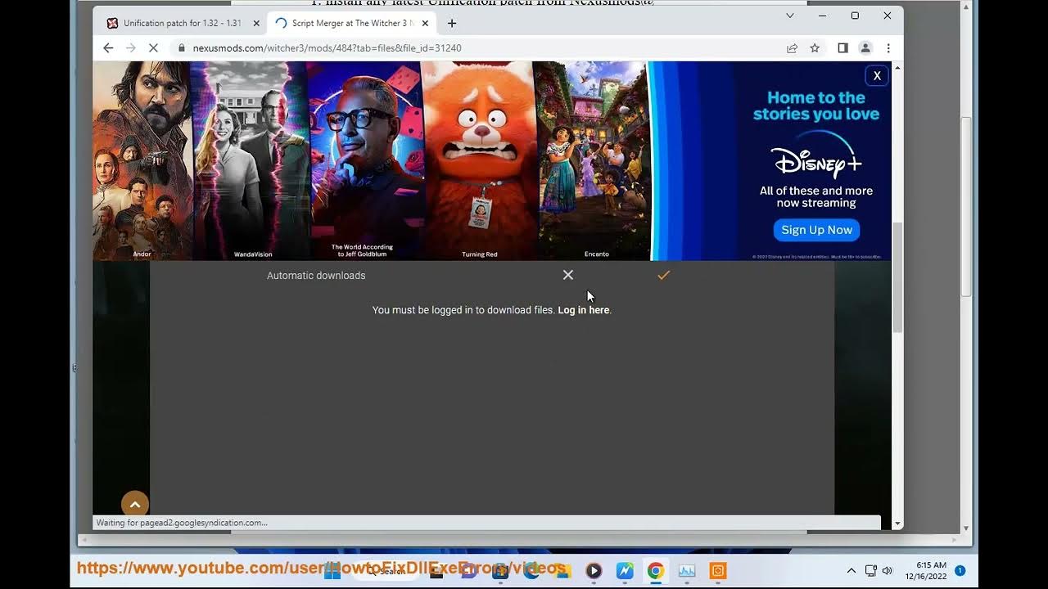The image size is (1048, 589).
Task: Click the WandaVision poster in the ad
Action: [x=251, y=161]
